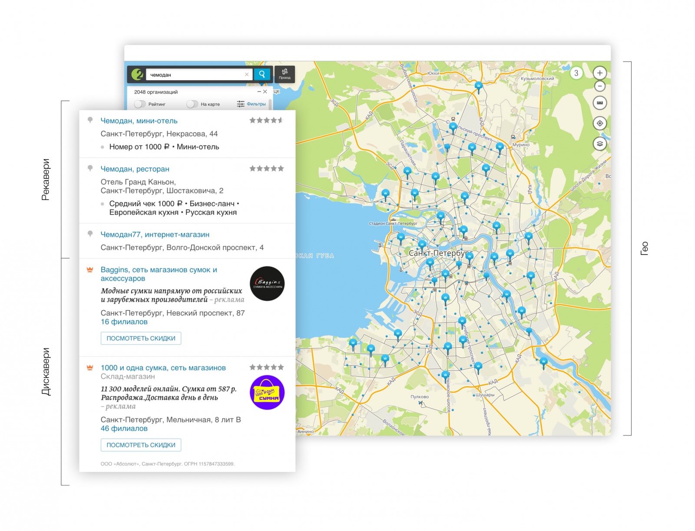This screenshot has width=695, height=531.
Task: Zoom in on the map
Action: 600,73
